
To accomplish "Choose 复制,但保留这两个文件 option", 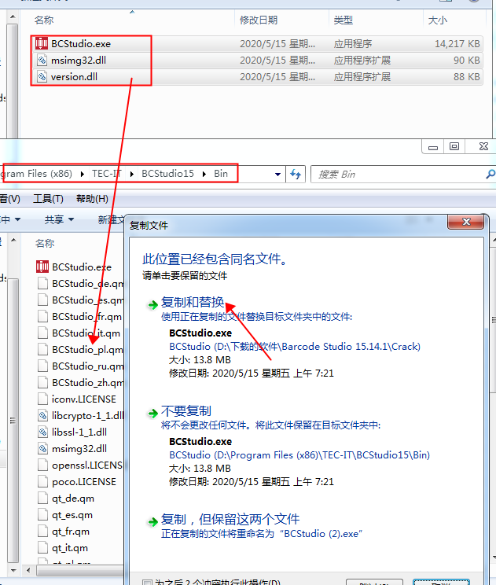I will click(230, 519).
